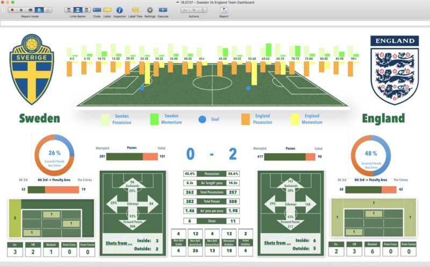Viewport: 430px width, 267px height.
Task: Click the Attempted Dribbles box
Action: [229, 243]
